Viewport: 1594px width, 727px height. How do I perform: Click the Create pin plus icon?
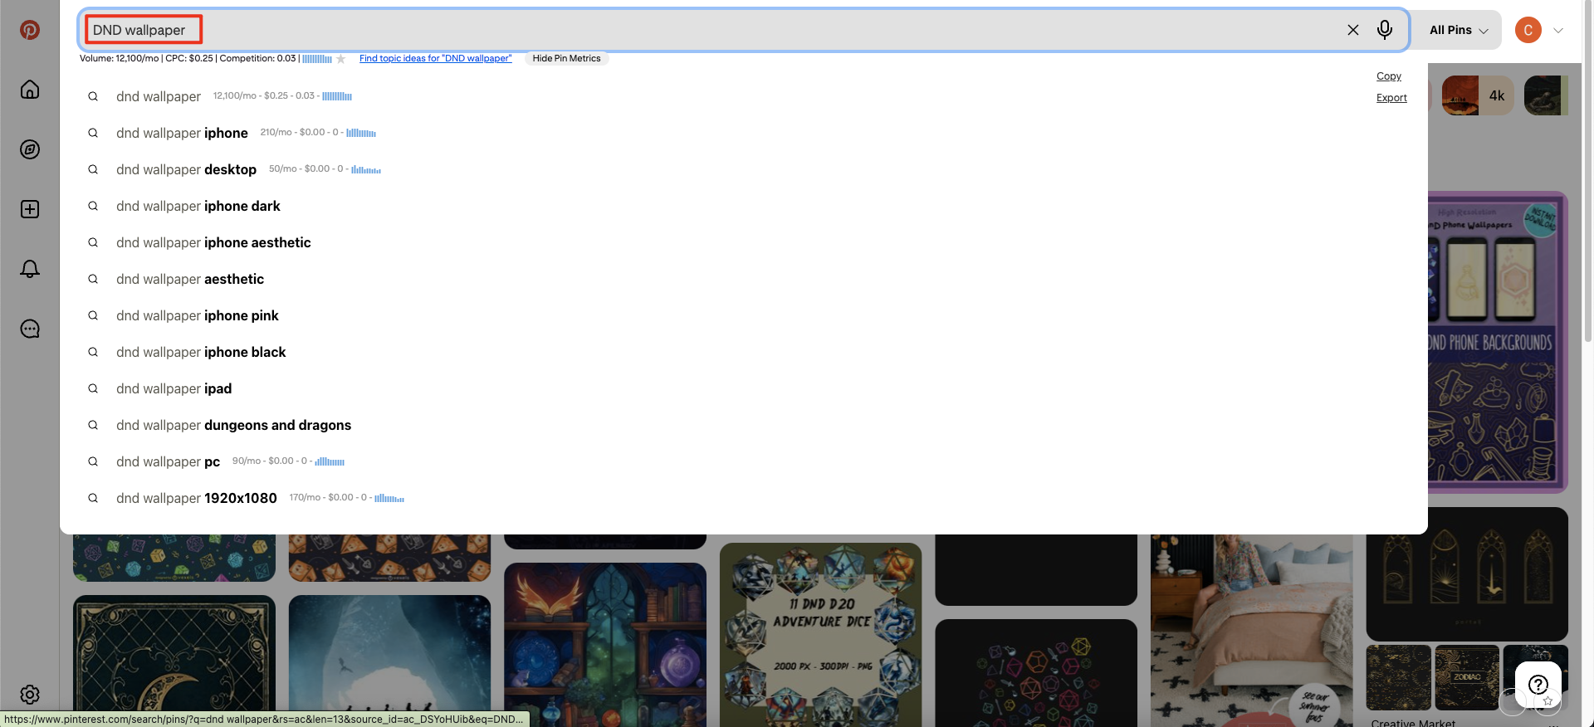30,209
